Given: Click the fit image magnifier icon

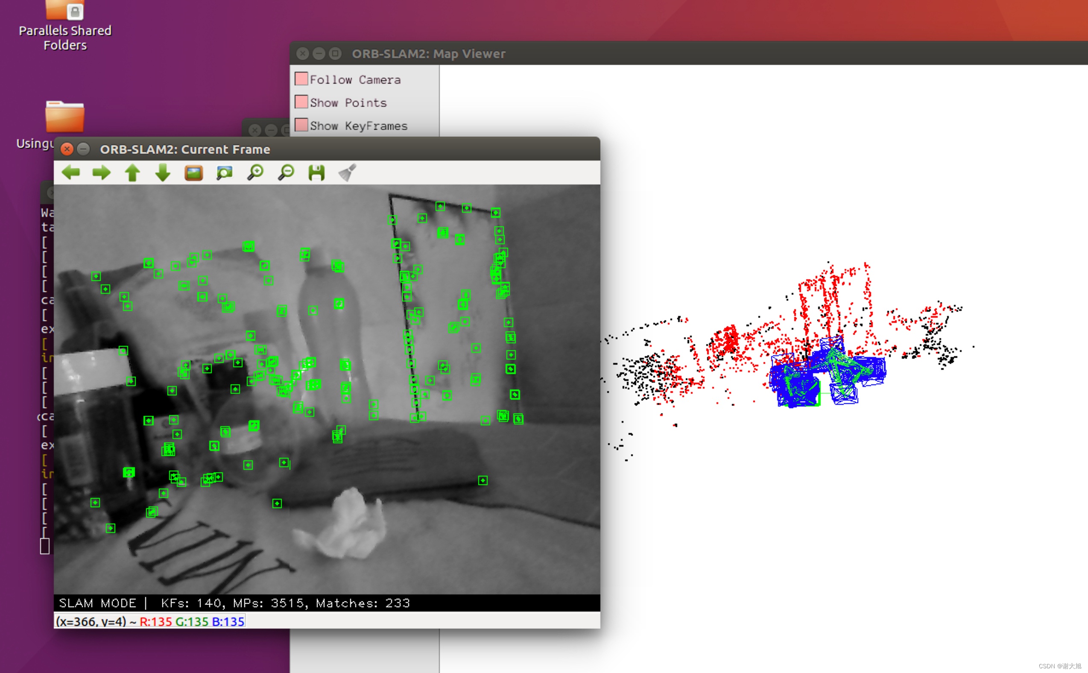Looking at the screenshot, I should (224, 172).
